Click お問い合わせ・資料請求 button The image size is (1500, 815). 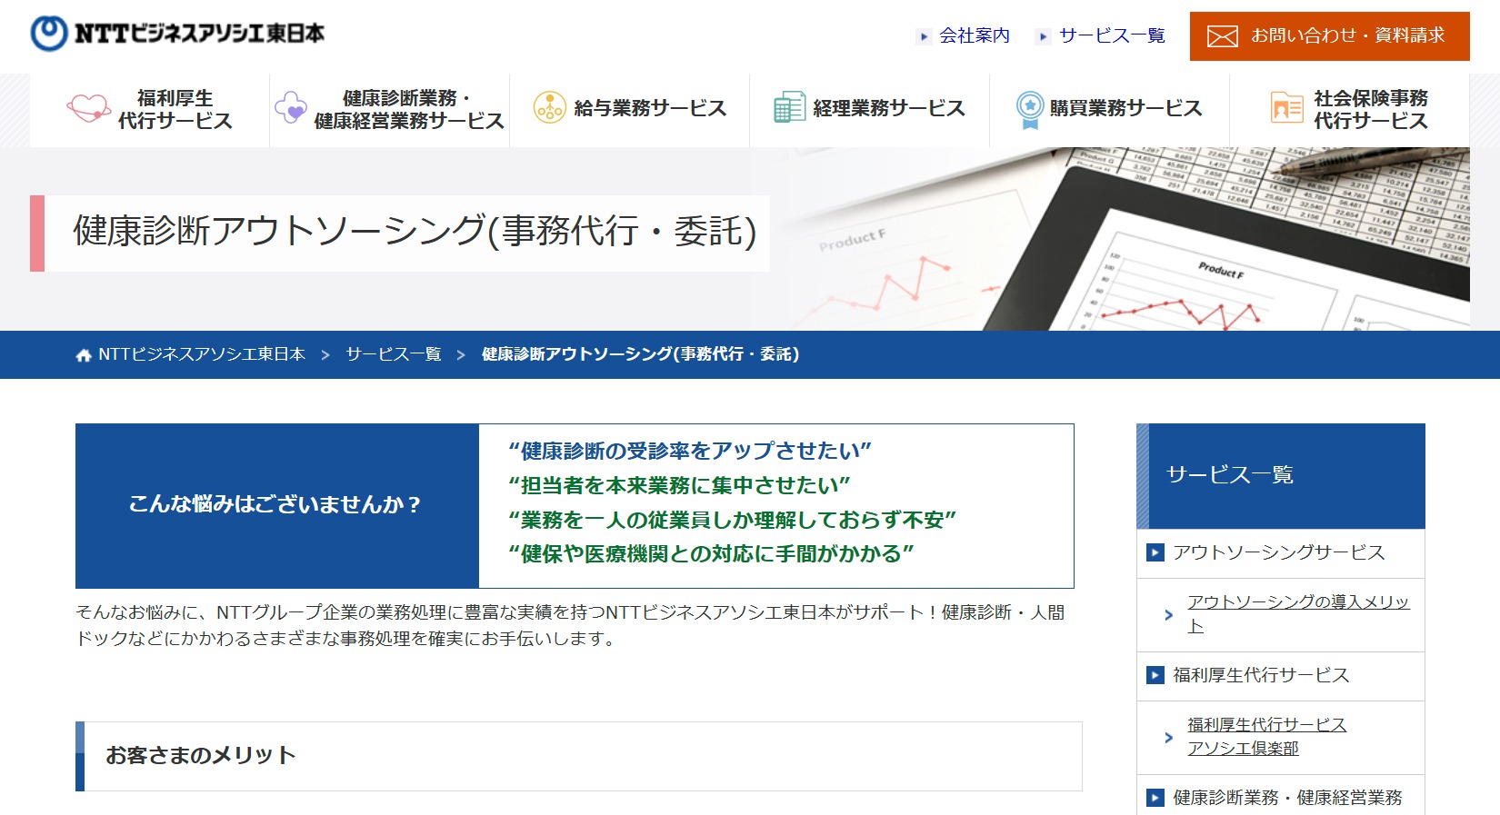click(x=1329, y=36)
